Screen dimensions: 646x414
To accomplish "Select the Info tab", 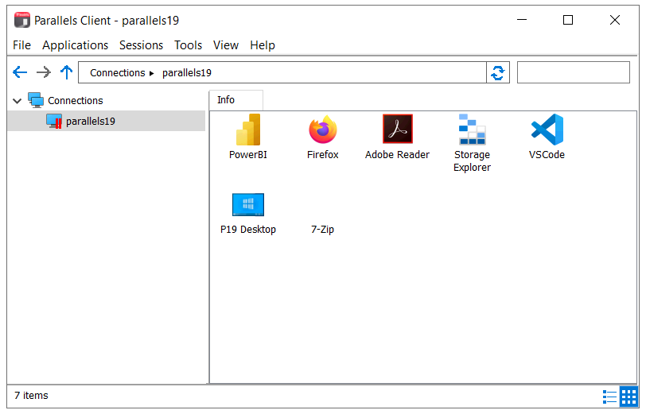I will [236, 100].
